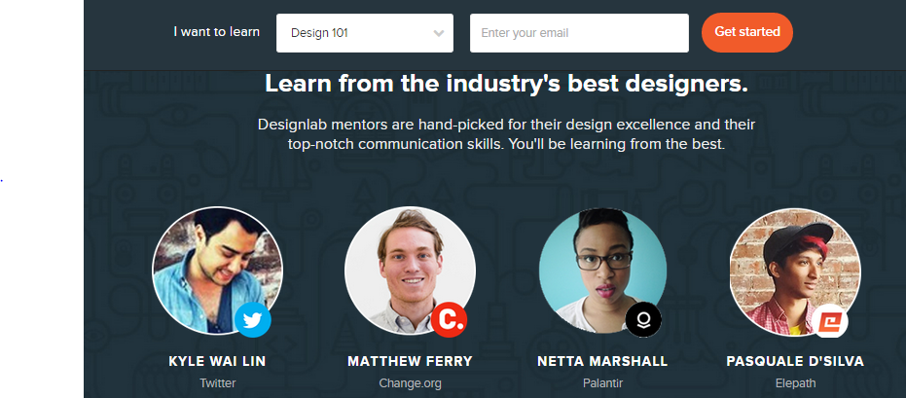Click the Twitter bird badge icon

[x=252, y=319]
